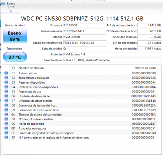The image size is (163, 156).
Task: Click the raw value 0000000000010F
Action: 144,119
